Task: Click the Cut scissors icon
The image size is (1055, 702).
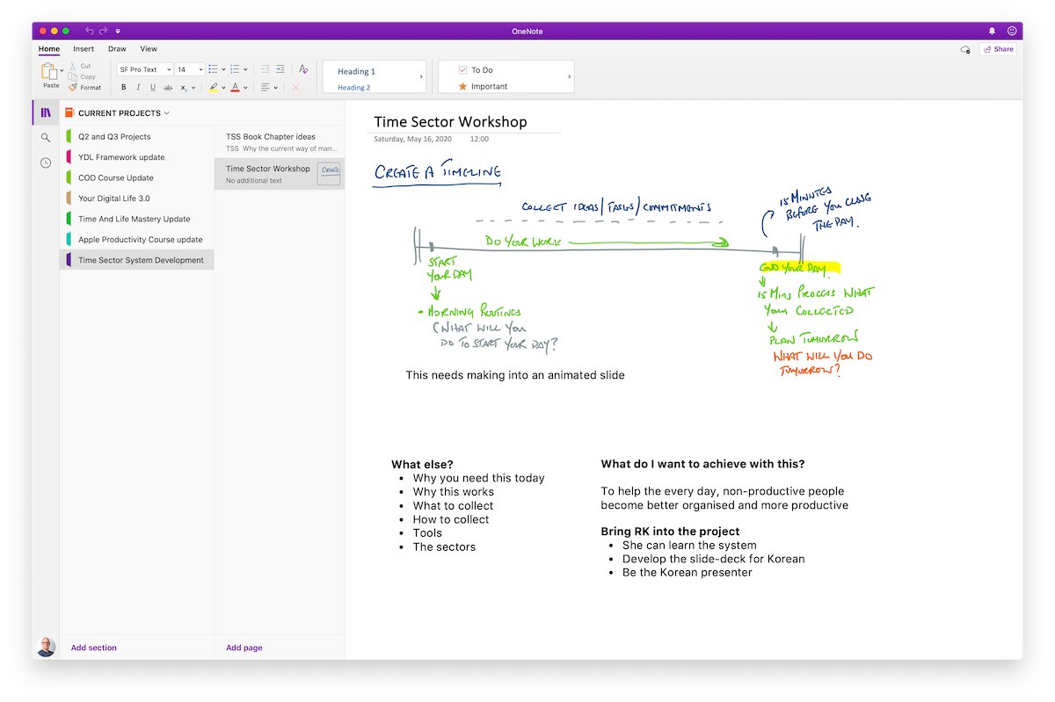Action: point(73,66)
